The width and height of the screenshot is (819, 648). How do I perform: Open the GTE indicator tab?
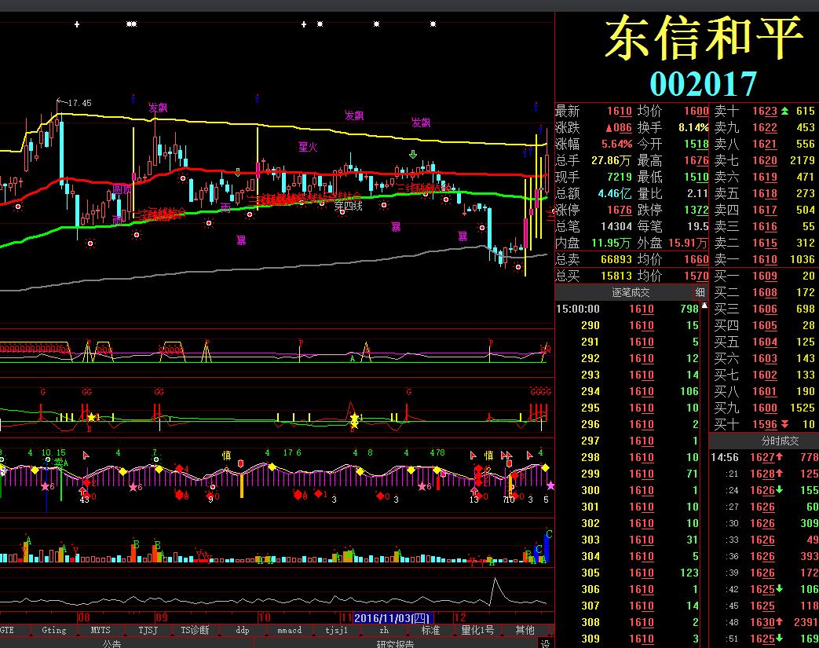pyautogui.click(x=7, y=630)
